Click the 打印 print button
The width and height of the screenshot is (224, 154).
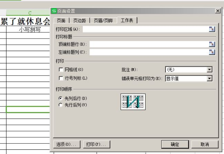pos(97,144)
